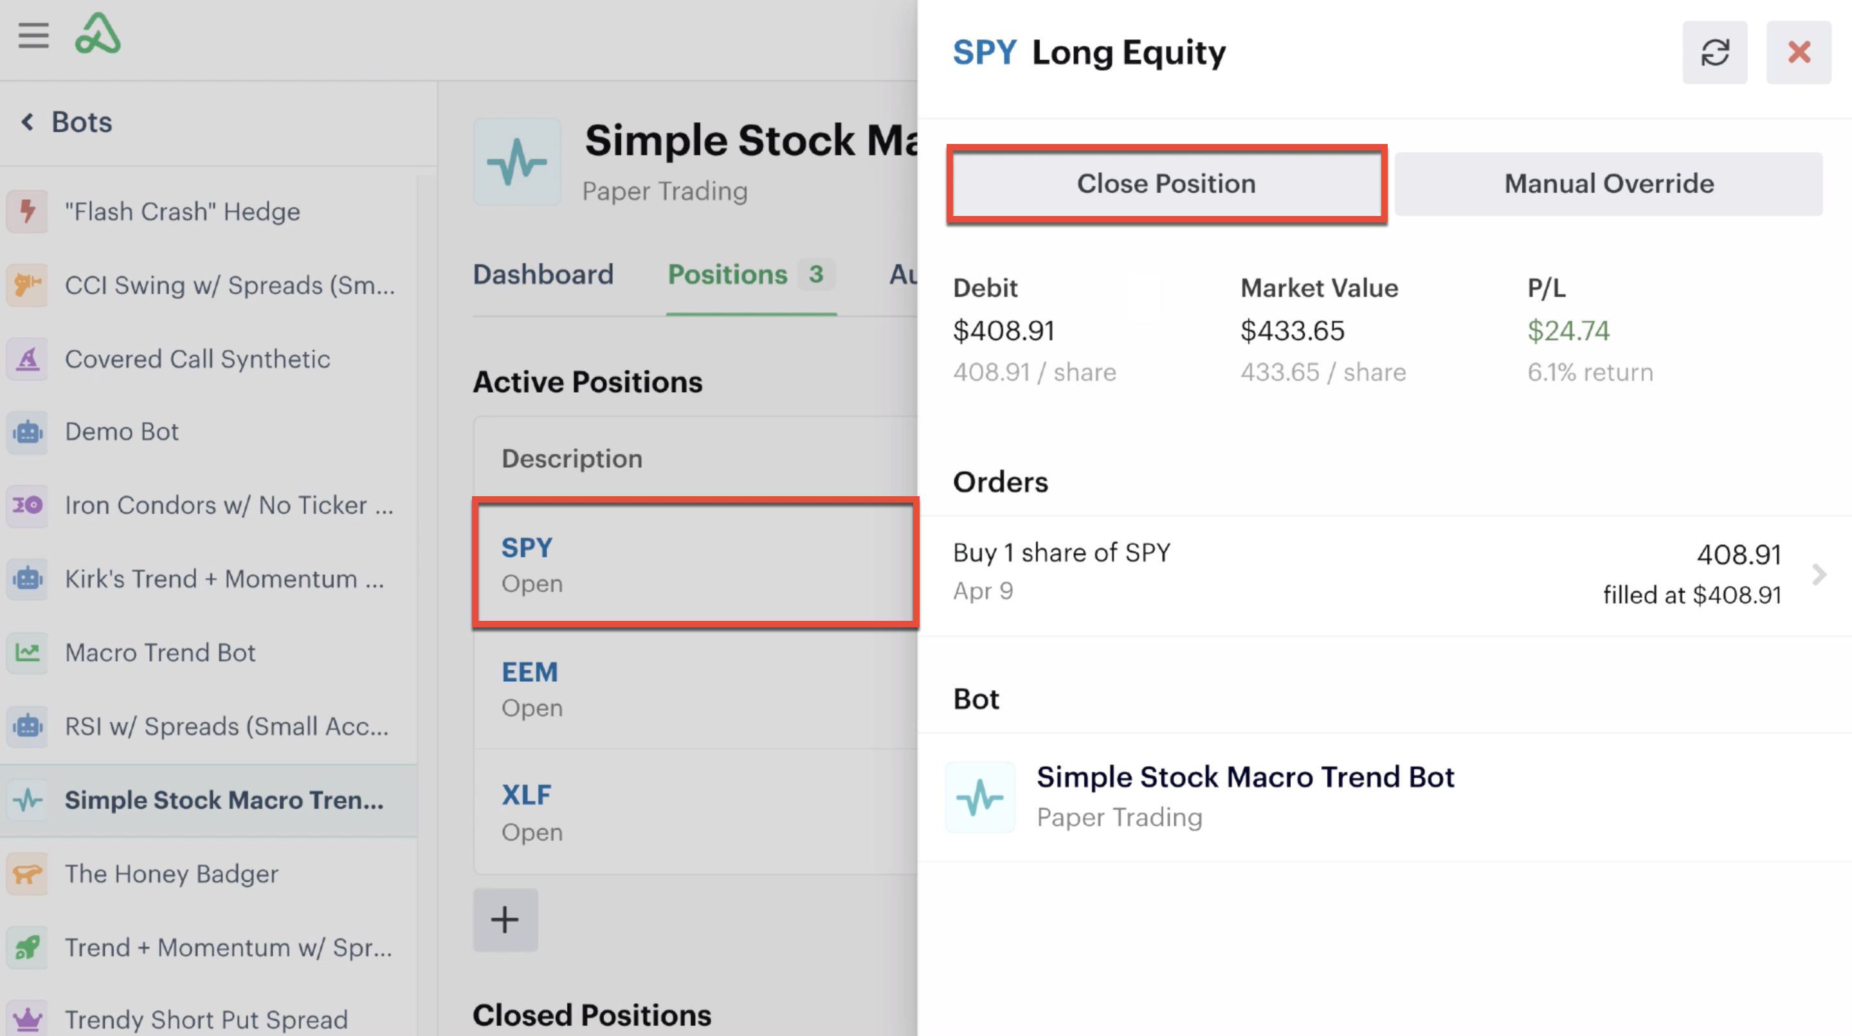Expand the Buy 1 share order chevron
Screen dimensions: 1852x1036
pyautogui.click(x=1819, y=575)
